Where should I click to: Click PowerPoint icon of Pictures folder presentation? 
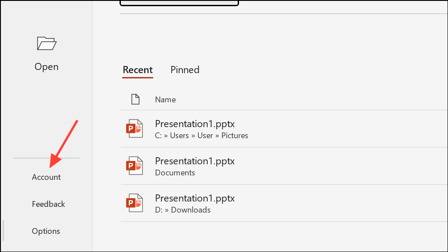(x=135, y=128)
